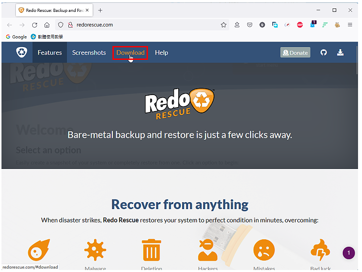Close the Redo Rescue tab
This screenshot has width=362, height=272.
pos(87,10)
